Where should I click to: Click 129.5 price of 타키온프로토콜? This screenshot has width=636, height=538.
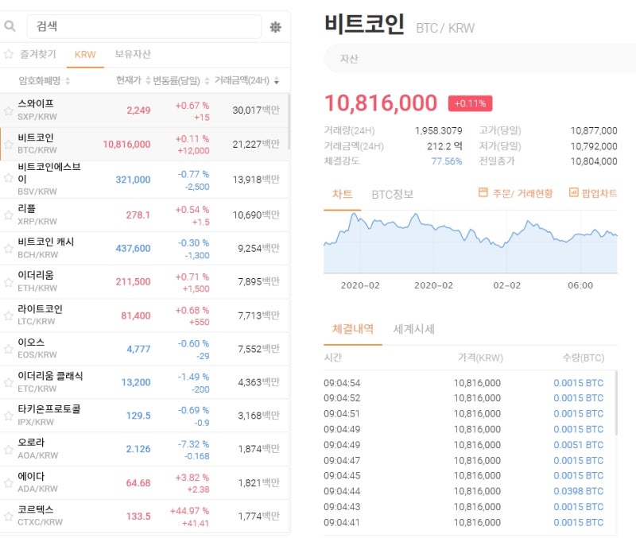138,416
